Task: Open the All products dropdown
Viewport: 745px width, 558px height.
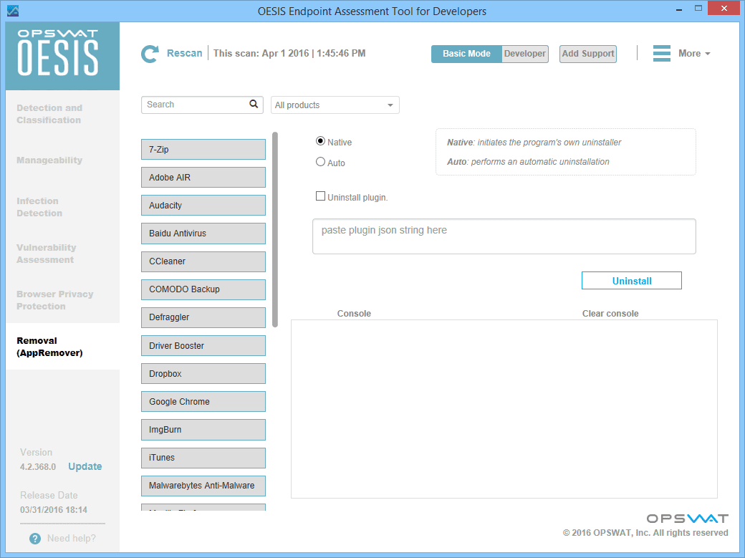Action: (335, 105)
